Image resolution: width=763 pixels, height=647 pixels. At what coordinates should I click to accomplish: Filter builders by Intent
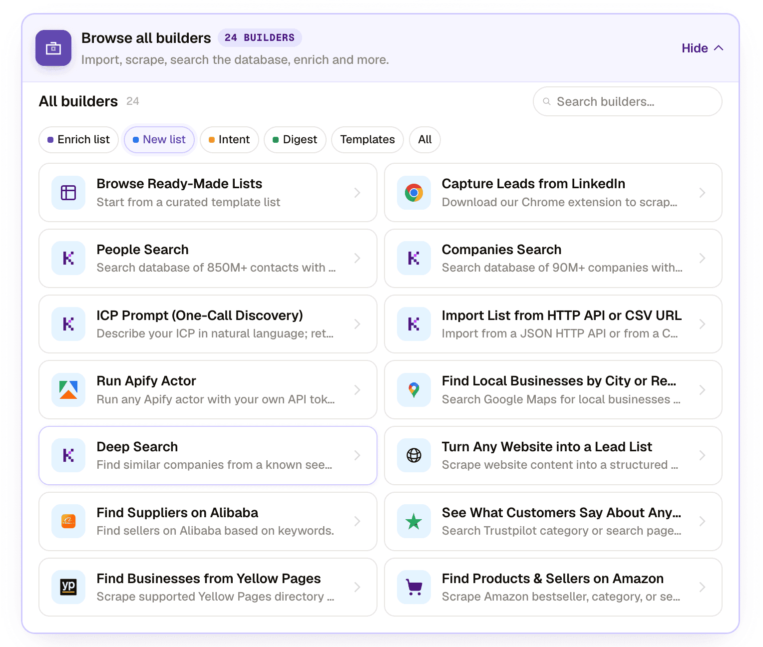229,140
